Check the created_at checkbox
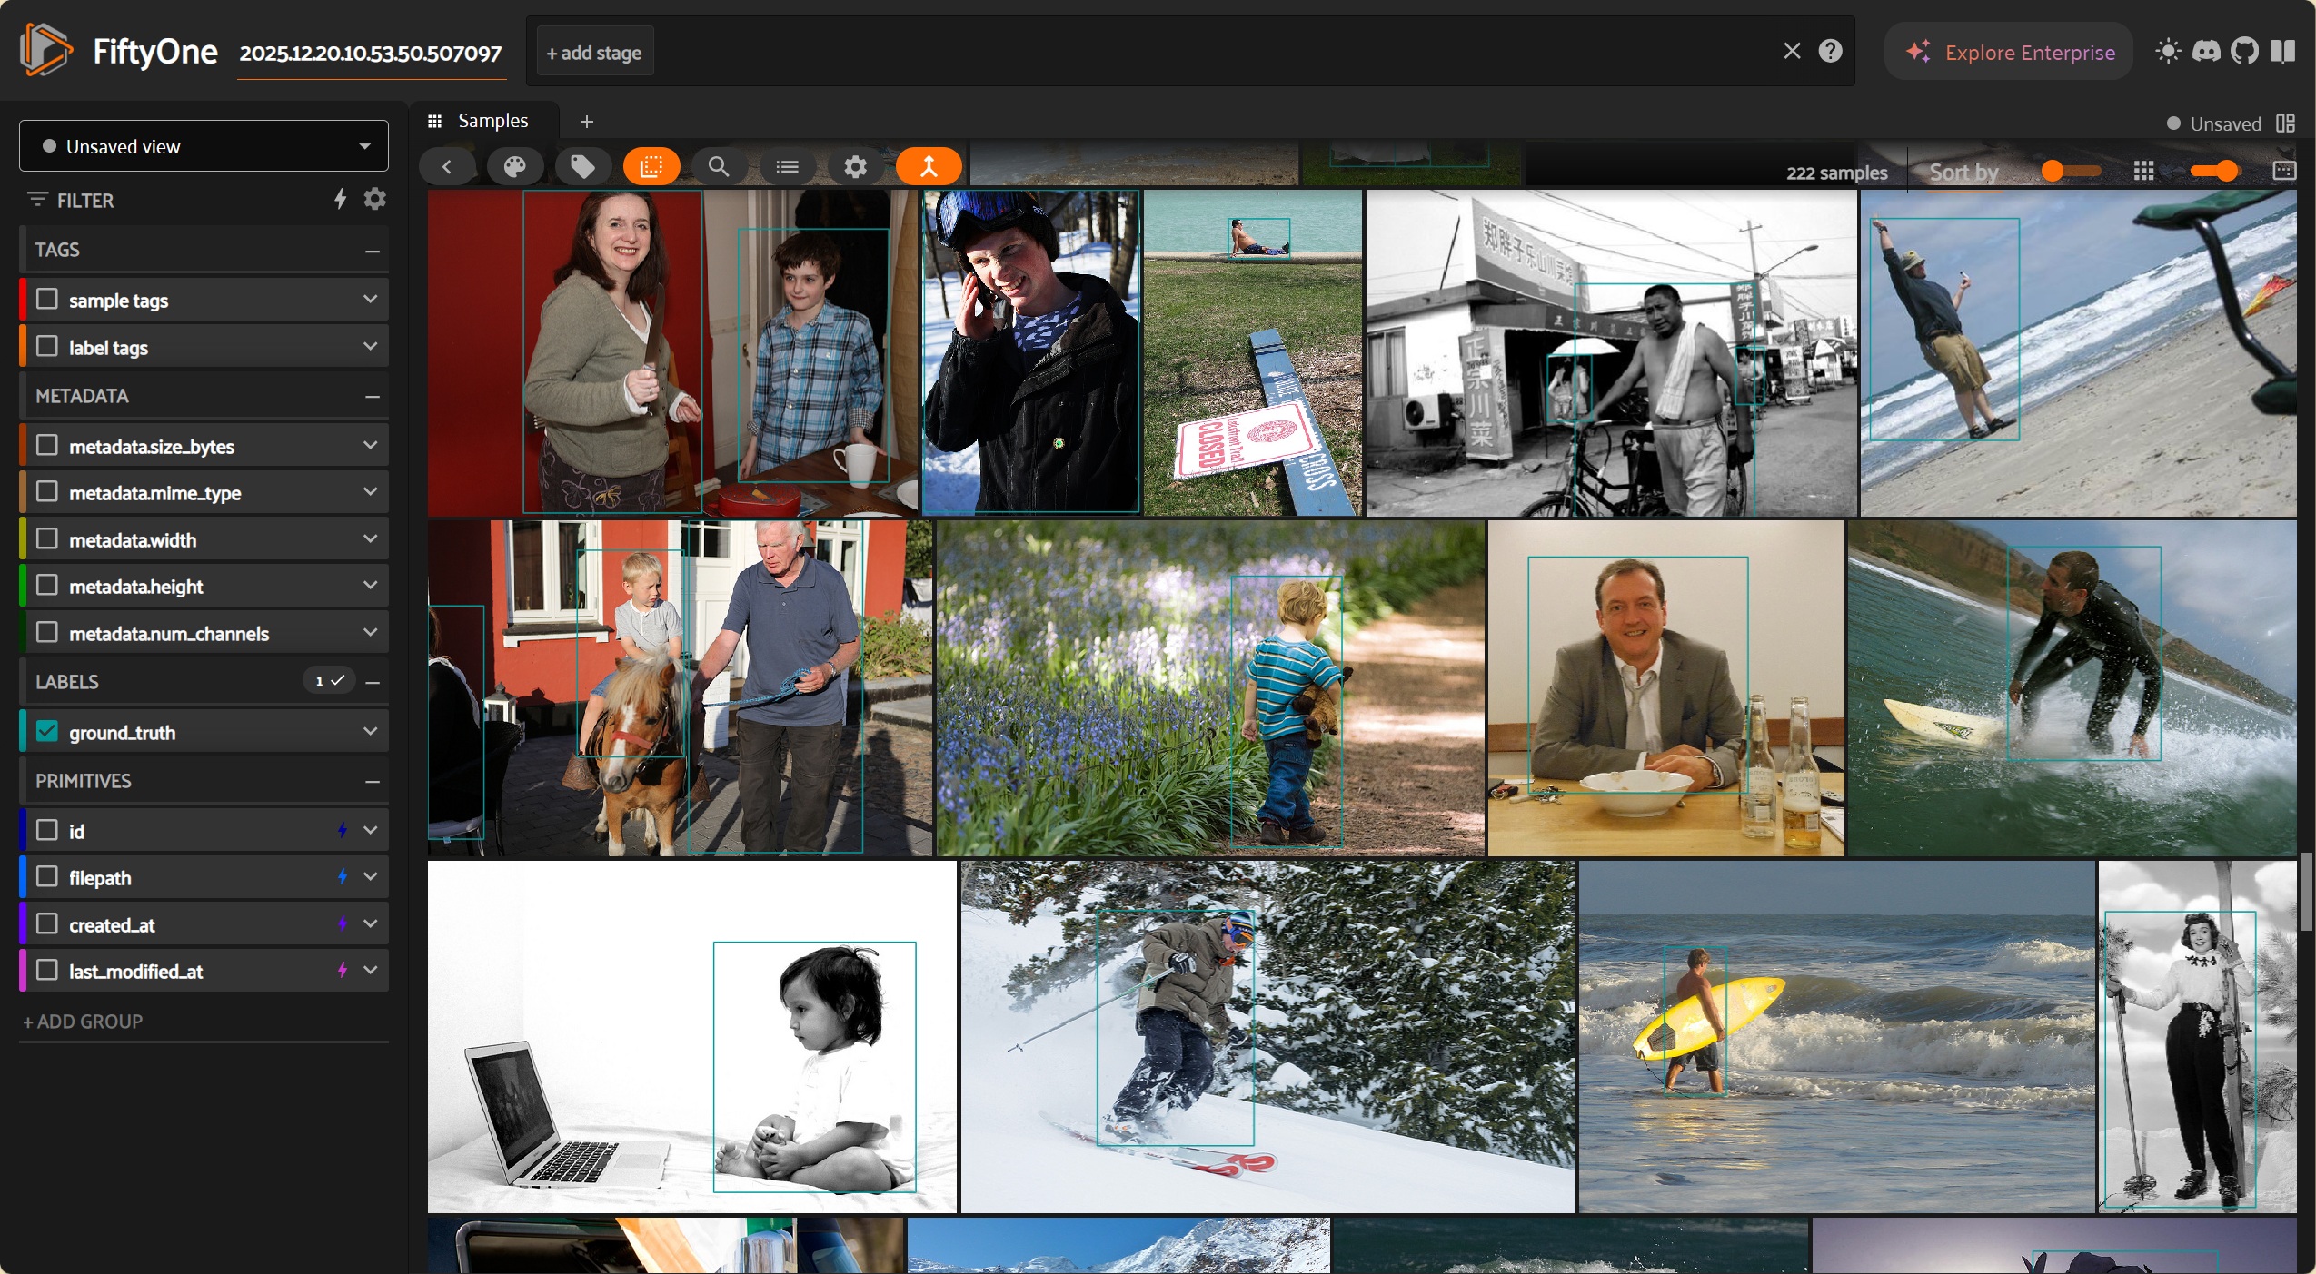 [x=47, y=924]
